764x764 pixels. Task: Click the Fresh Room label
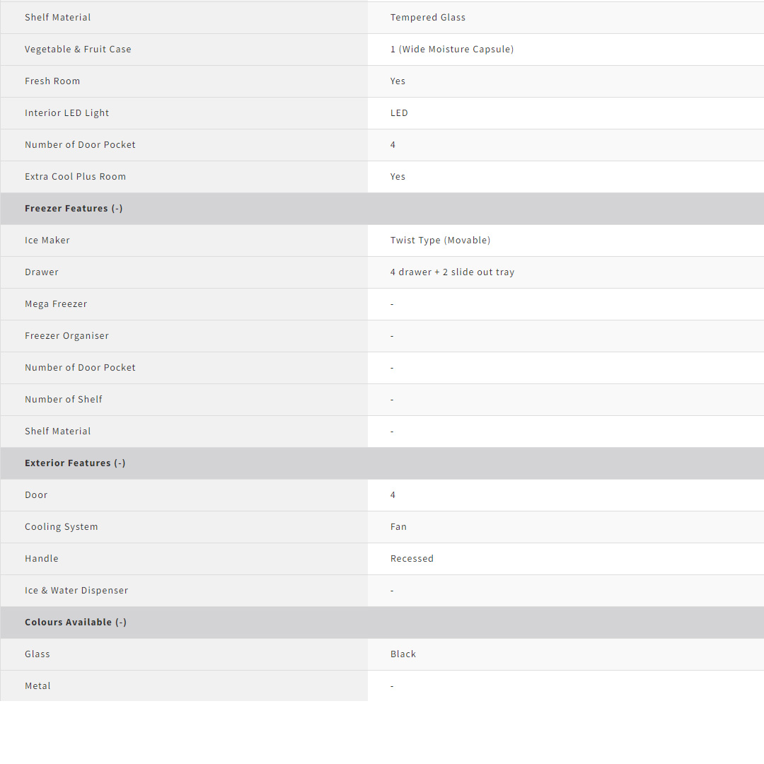coord(52,81)
